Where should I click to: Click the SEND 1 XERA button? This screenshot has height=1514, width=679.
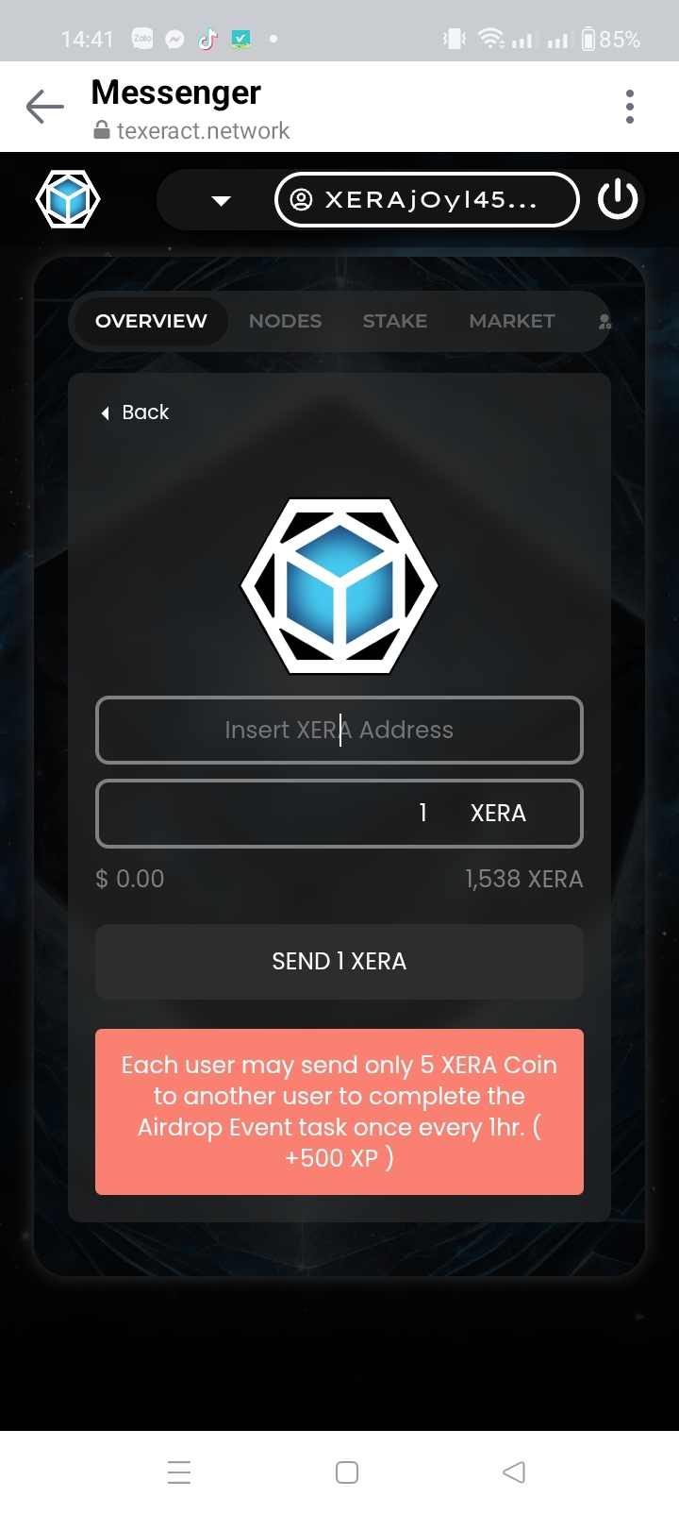click(339, 962)
